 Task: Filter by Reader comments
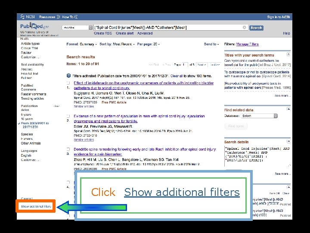tap(34, 94)
